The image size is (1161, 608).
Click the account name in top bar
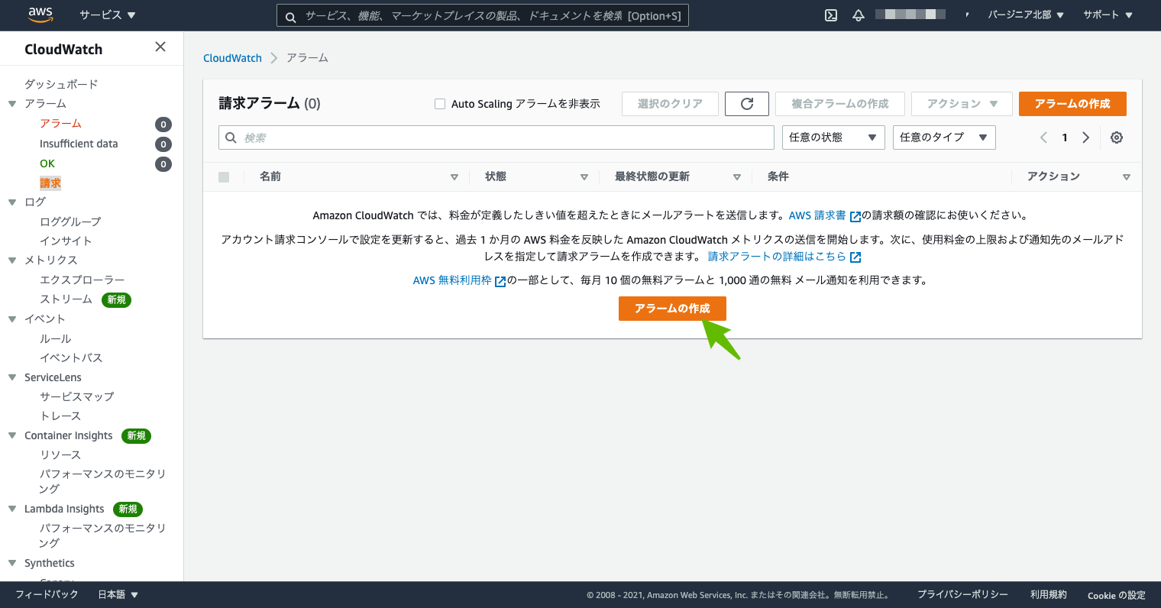(x=910, y=15)
